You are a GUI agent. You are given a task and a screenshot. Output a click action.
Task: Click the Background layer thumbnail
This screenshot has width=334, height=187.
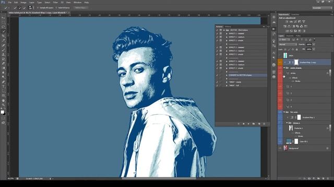[x=285, y=148]
